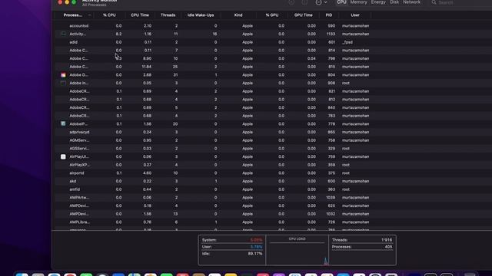Image resolution: width=492 pixels, height=276 pixels.
Task: Switch to the Disk tab
Action: pos(394,2)
